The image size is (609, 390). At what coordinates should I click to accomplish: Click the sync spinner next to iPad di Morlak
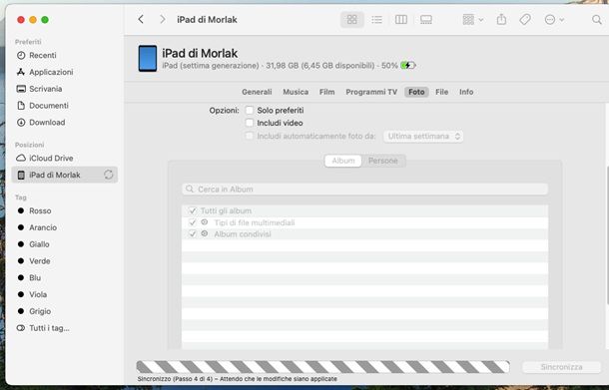(x=109, y=175)
